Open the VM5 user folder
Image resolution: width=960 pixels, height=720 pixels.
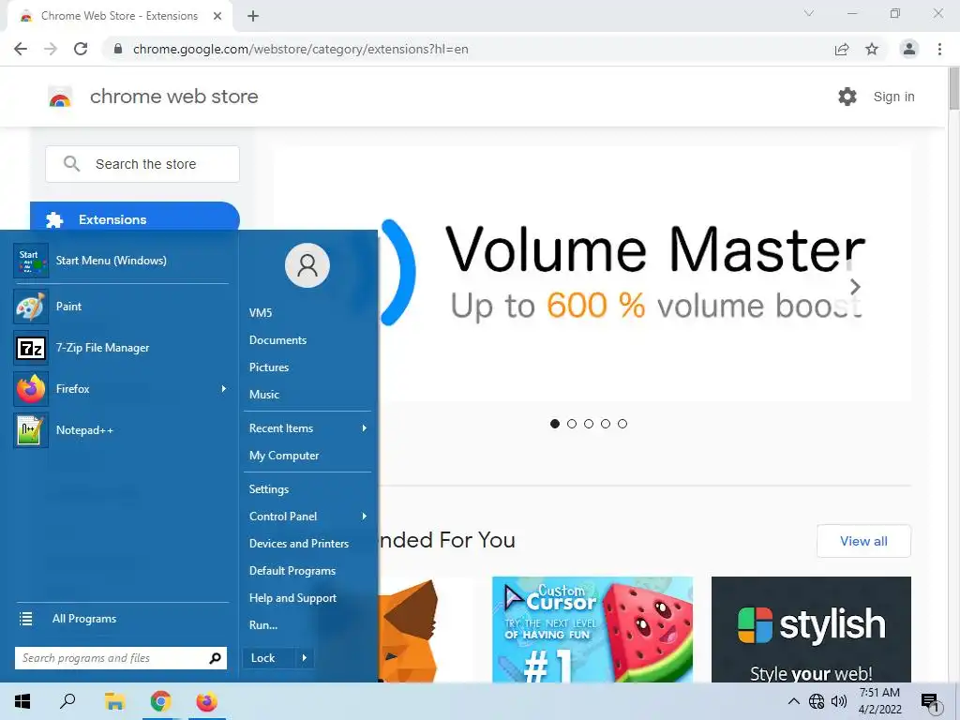[261, 313]
